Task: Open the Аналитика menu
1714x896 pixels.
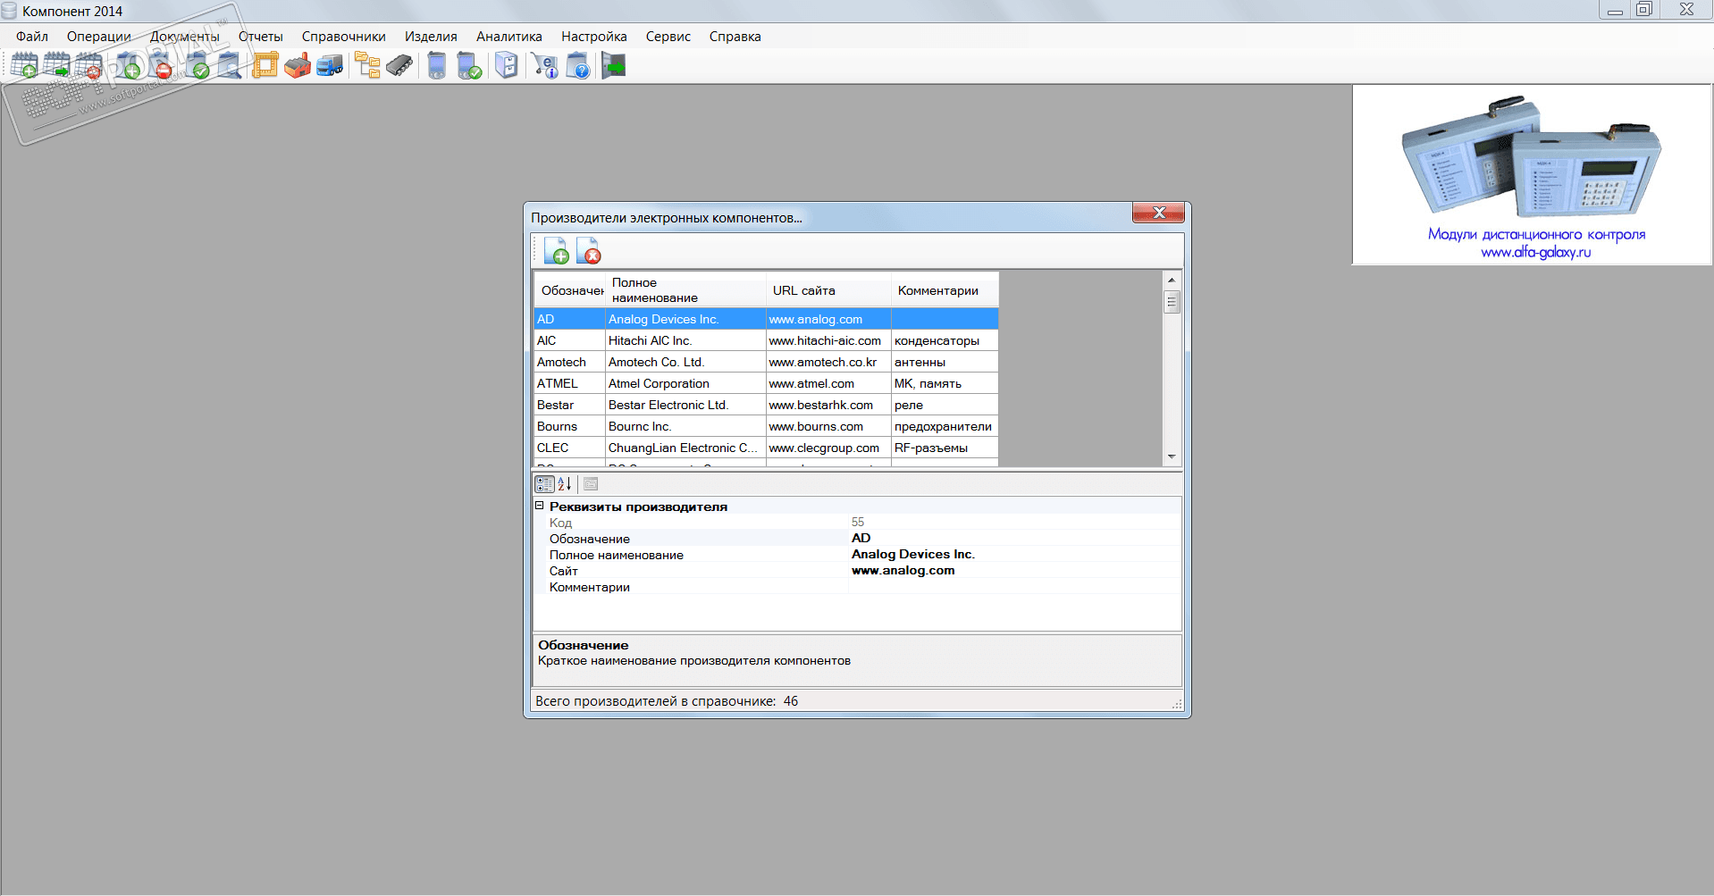Action: 509,37
